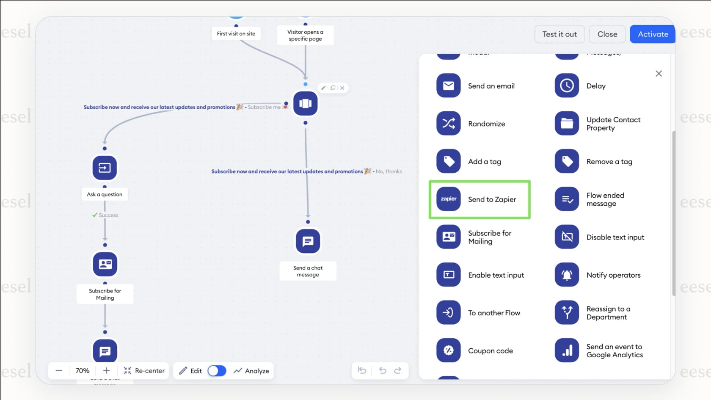
Task: Select the Send a chat message node under No, thanks
Action: [308, 241]
